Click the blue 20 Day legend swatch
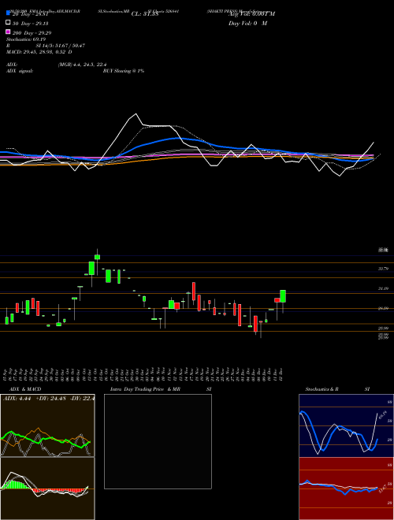The image size is (394, 520). click(x=9, y=13)
